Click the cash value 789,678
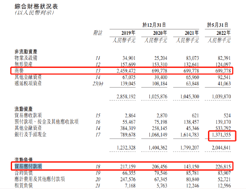This screenshot has width=246, height=189. pos(128,135)
